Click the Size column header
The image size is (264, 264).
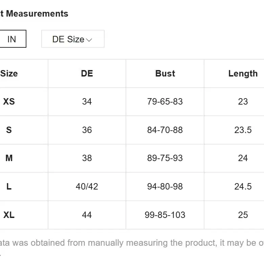point(9,73)
